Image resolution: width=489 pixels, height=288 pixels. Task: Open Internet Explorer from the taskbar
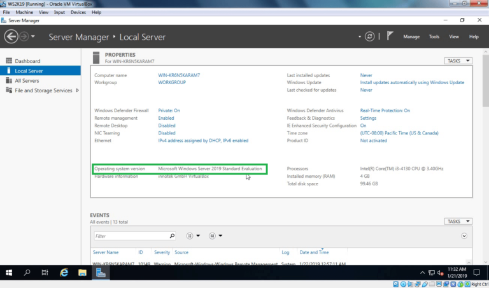coord(64,273)
